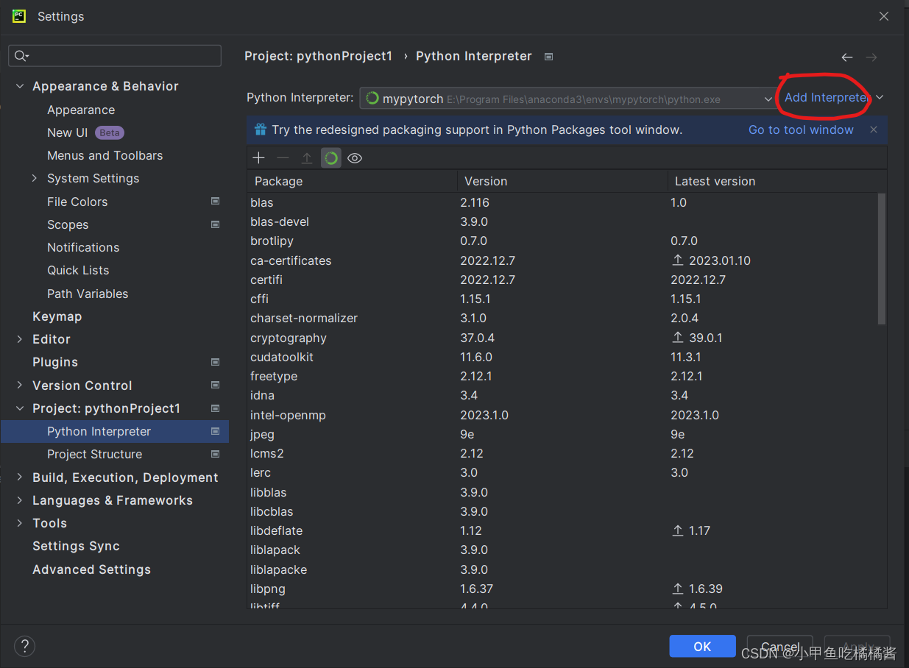
Task: Open Notifications settings page
Action: click(x=83, y=247)
